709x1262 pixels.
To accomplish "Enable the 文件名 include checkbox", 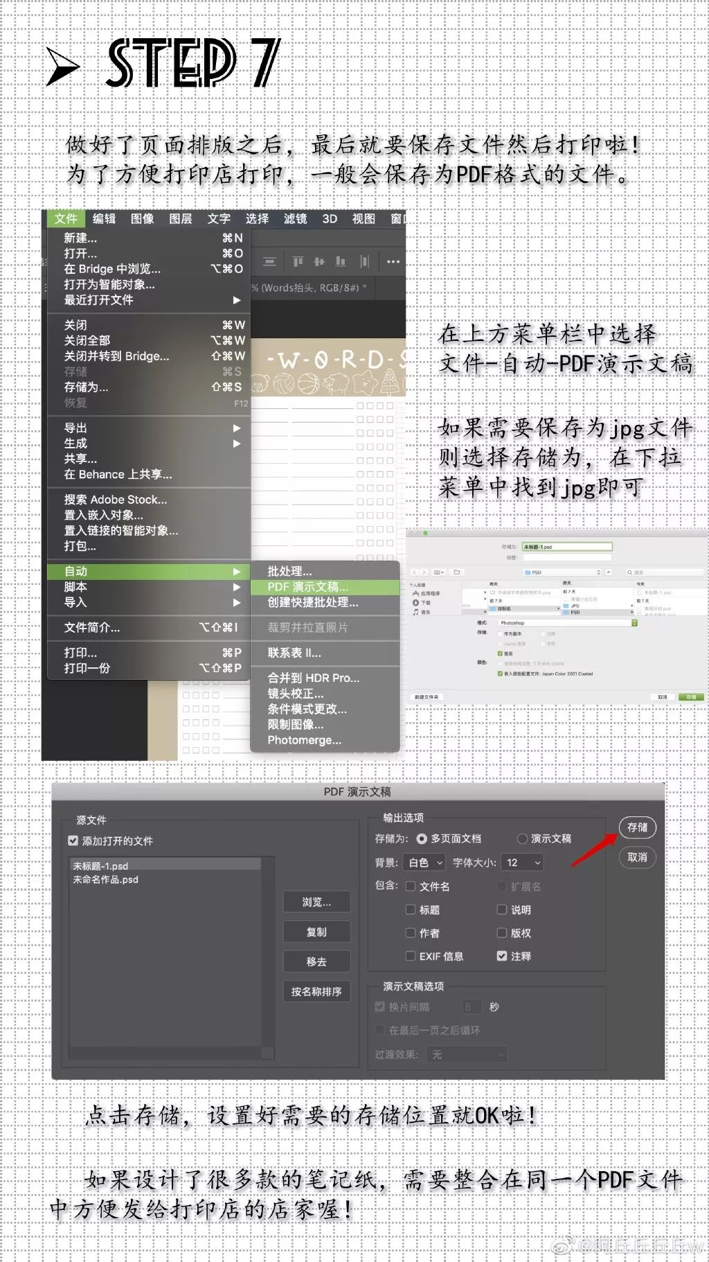I will tap(410, 886).
